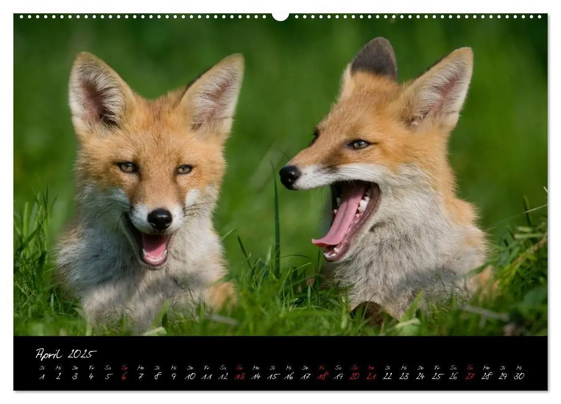Click the red "Mo" label above 21
This screenshot has height=404, width=561.
tap(371, 368)
